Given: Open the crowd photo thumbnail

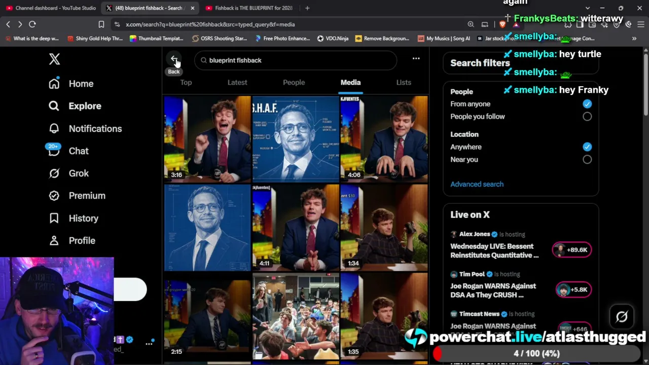Looking at the screenshot, I should 296,316.
